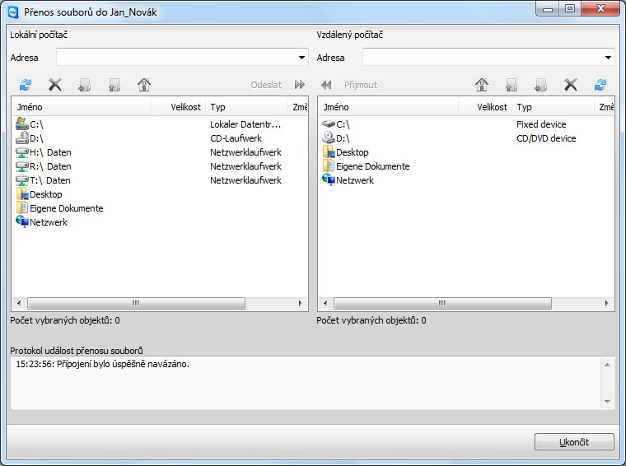Open remote Adresa dropdown arrow
Viewport: 626px width, 466px height.
point(608,58)
